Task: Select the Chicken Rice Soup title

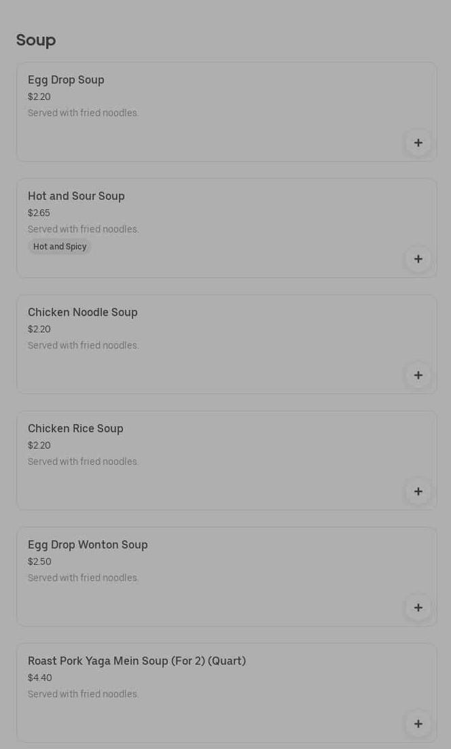Action: [x=75, y=429]
